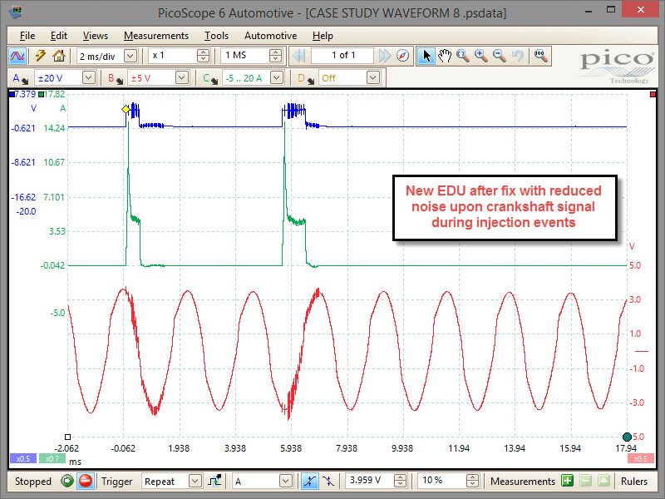
Task: Click the red channel B zero offset marker
Action: pyautogui.click(x=641, y=351)
